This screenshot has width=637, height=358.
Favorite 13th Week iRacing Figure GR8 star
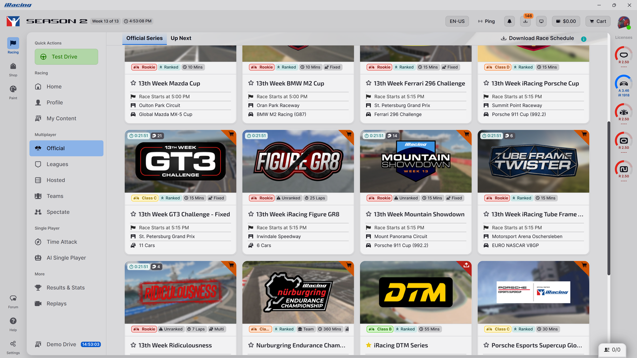(x=251, y=214)
